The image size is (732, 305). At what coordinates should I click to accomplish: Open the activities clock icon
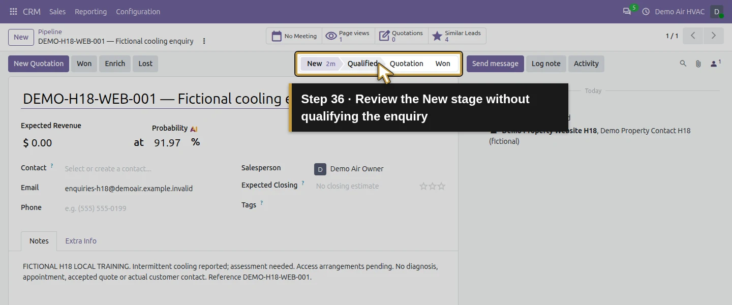tap(646, 11)
